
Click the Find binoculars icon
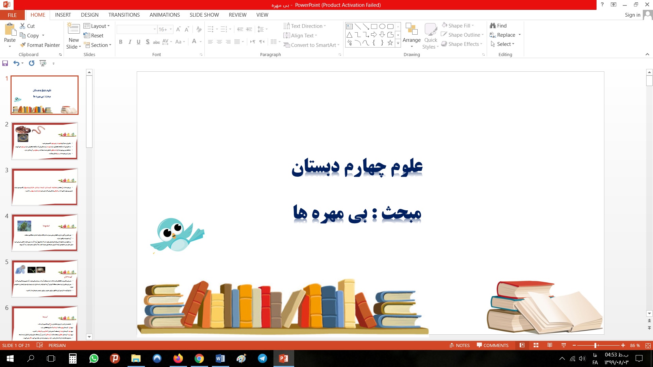(x=493, y=25)
